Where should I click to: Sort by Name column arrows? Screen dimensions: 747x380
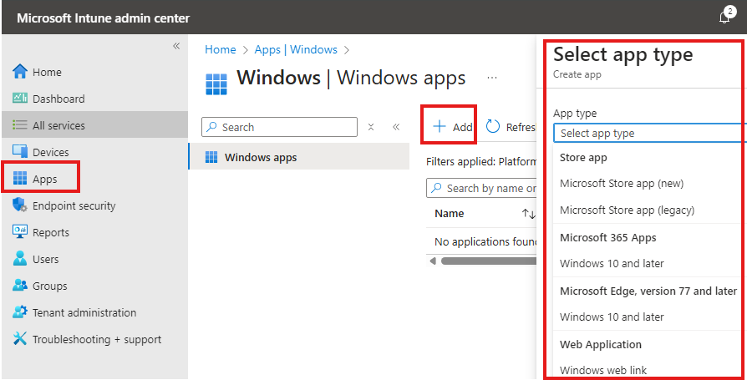(x=528, y=213)
